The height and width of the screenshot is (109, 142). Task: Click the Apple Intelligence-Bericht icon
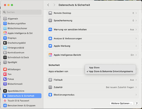[50, 55]
